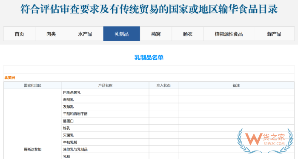The width and height of the screenshot is (298, 159).
Task: Select the 干酪和再制干酪 product cell
Action: (105, 114)
